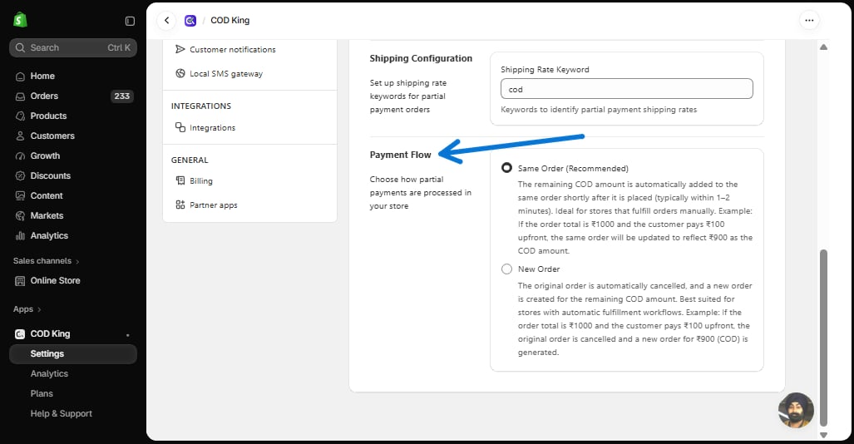Viewport: 854px width, 444px height.
Task: Click the vertical scrollbar thumb
Action: pos(823,338)
